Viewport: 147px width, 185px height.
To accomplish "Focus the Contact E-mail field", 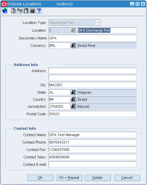I will coord(93,164).
